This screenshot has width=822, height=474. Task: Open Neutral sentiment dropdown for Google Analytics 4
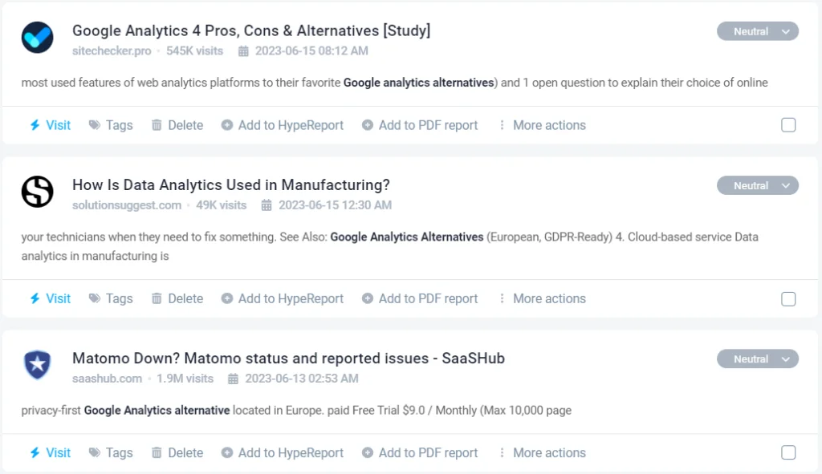757,31
